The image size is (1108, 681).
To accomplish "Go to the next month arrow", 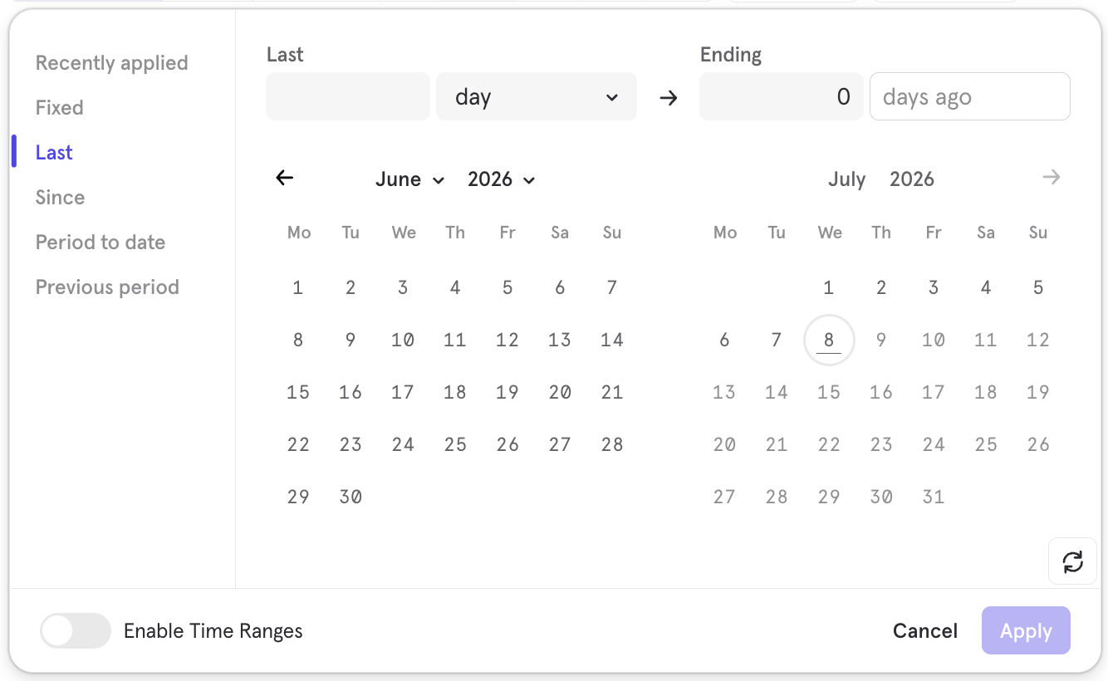I will coord(1052,178).
